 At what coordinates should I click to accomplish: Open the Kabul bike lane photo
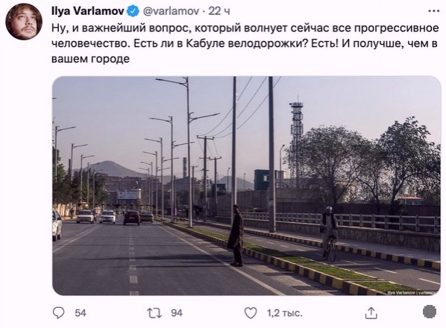247,186
